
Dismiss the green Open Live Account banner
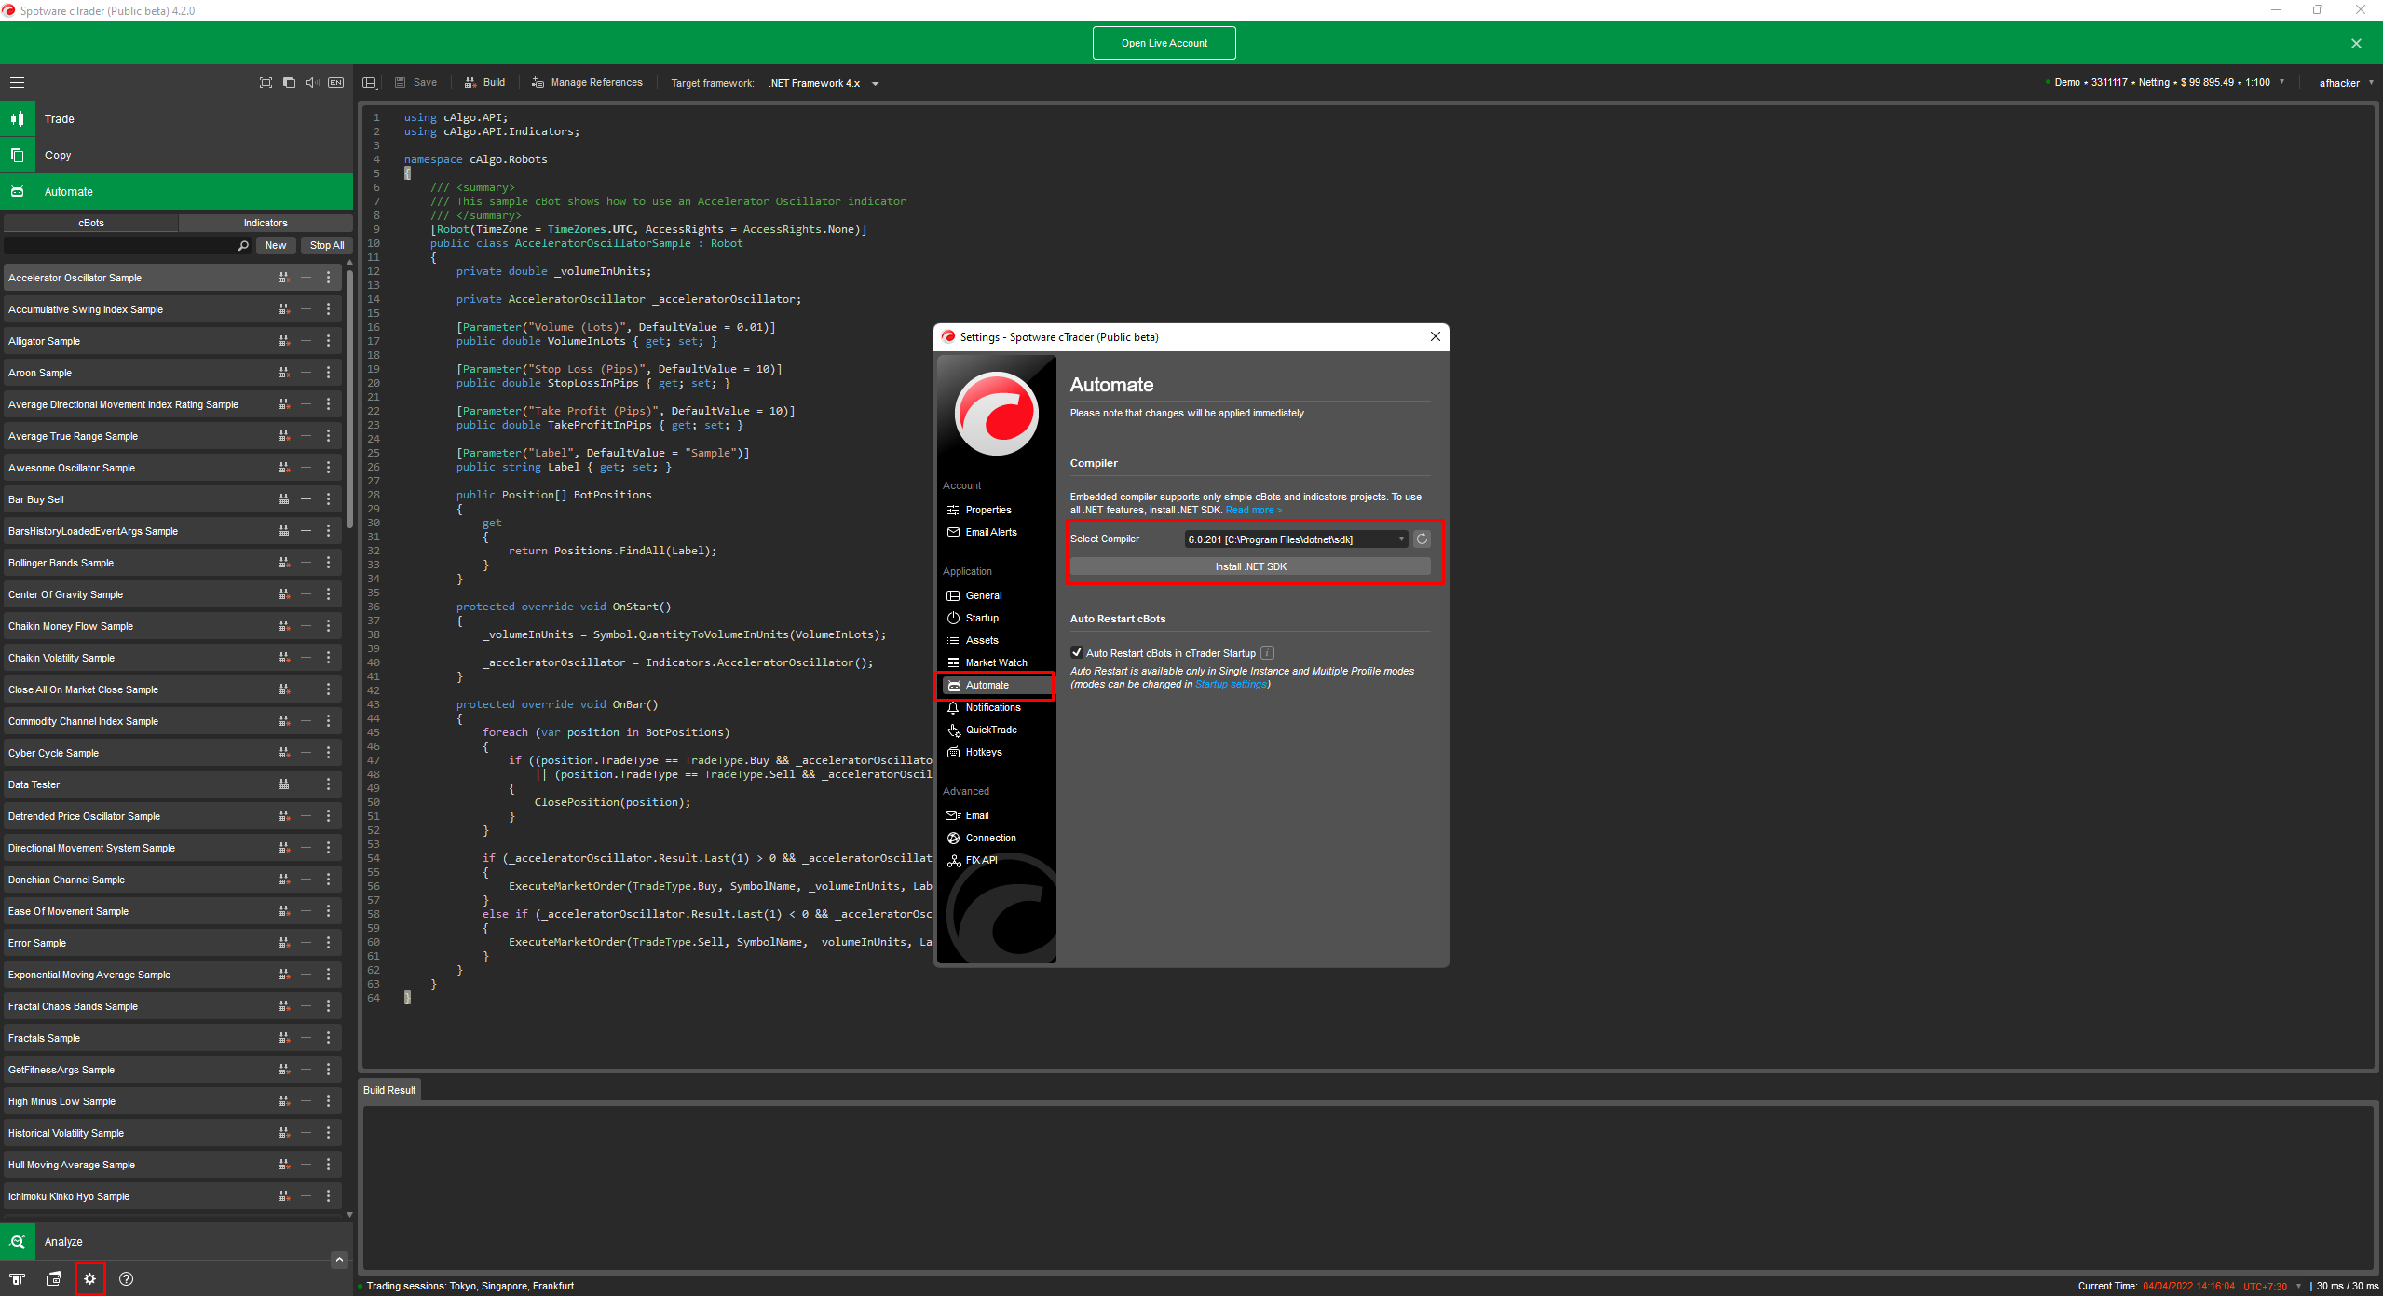(x=2356, y=44)
